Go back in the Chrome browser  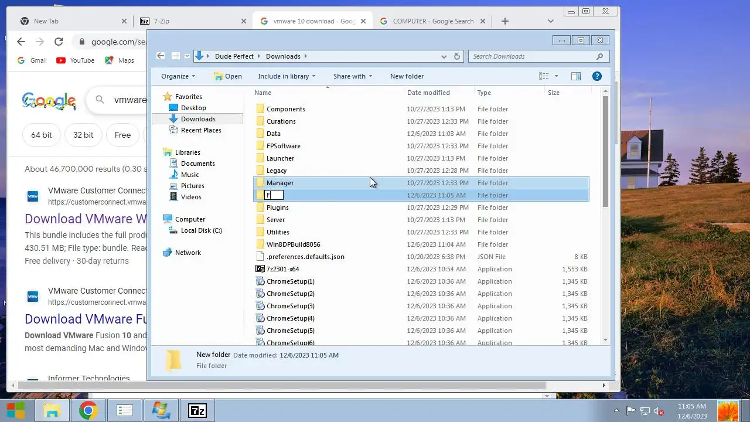pyautogui.click(x=21, y=42)
